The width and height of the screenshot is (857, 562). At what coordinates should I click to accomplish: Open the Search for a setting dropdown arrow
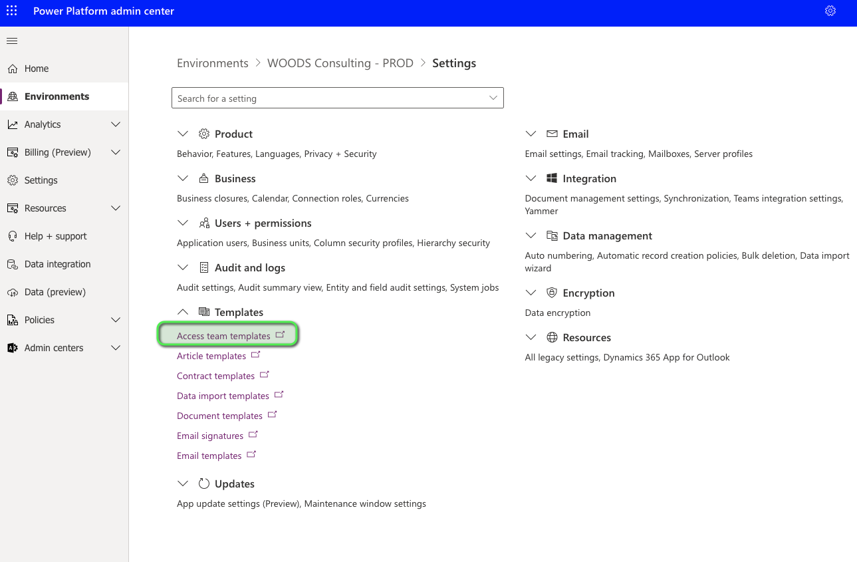pos(493,98)
